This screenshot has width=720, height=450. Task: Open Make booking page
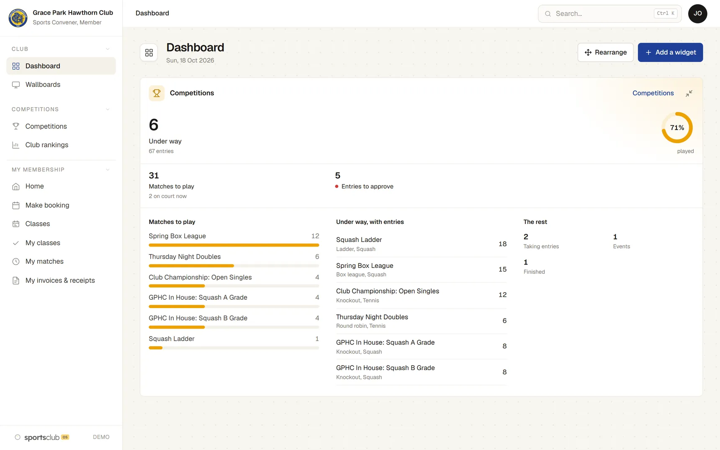click(x=61, y=205)
